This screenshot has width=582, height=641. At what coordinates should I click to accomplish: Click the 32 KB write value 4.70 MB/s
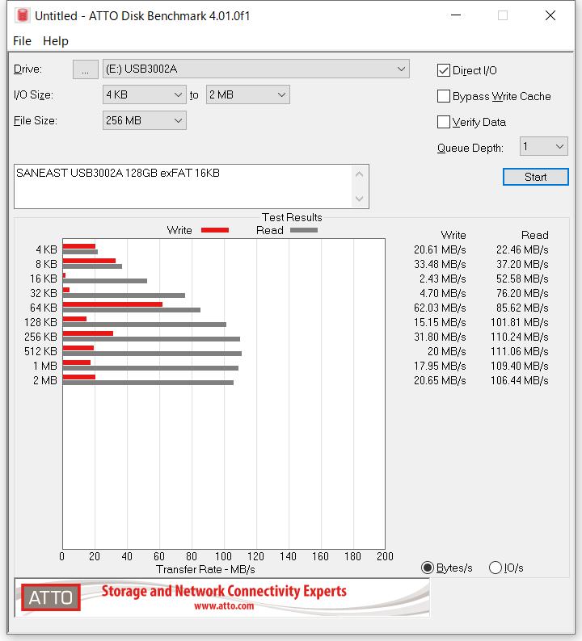pos(442,293)
